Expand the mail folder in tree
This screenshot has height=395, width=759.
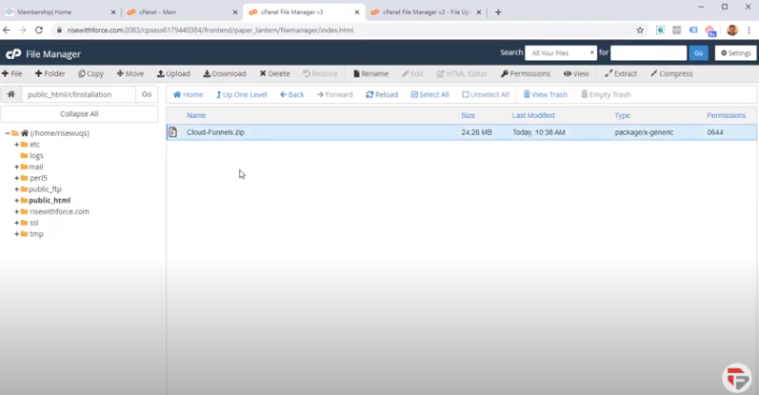17,167
